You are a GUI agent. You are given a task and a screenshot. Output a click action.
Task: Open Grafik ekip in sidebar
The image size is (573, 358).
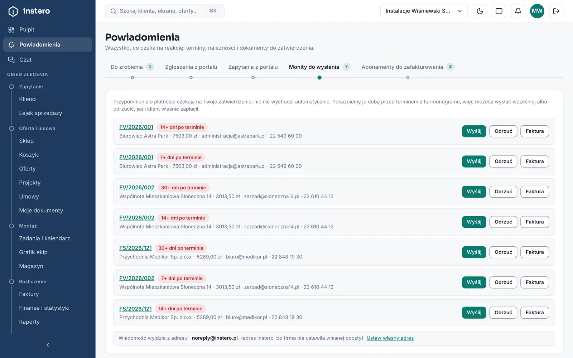click(x=33, y=252)
